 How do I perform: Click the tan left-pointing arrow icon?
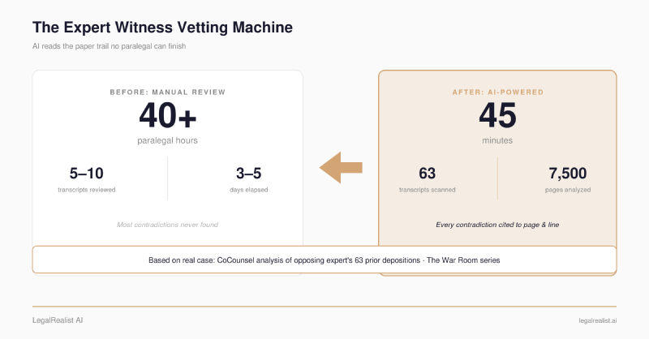[341, 168]
